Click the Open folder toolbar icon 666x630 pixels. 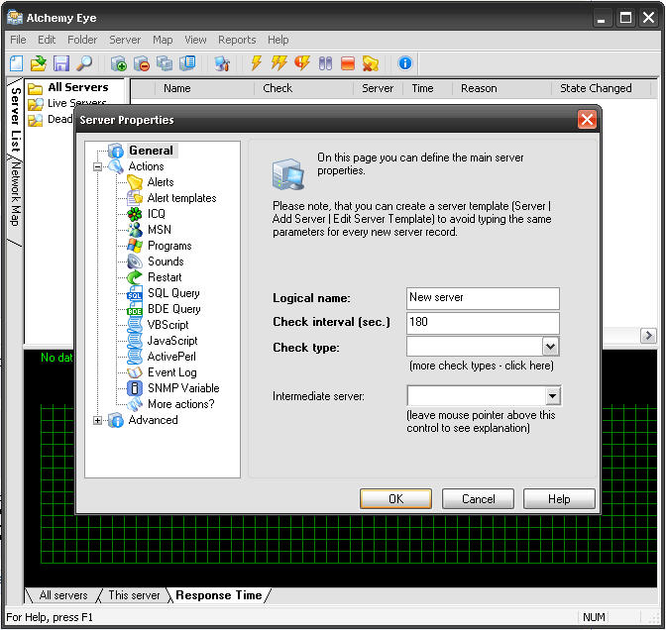(39, 63)
